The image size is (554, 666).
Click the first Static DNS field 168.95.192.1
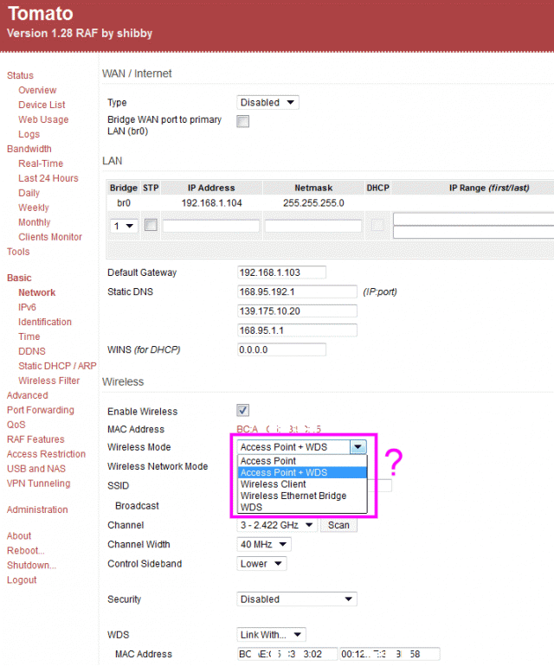297,291
